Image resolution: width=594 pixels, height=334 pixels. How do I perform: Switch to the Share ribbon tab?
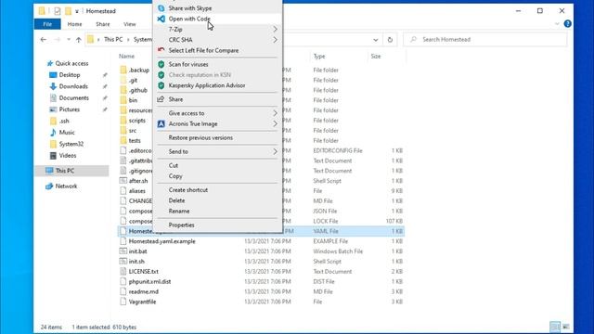[x=103, y=24]
